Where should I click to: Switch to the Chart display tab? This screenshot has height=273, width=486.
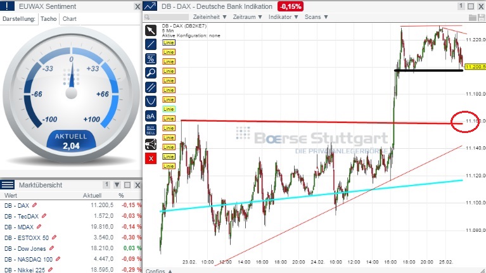tap(70, 19)
